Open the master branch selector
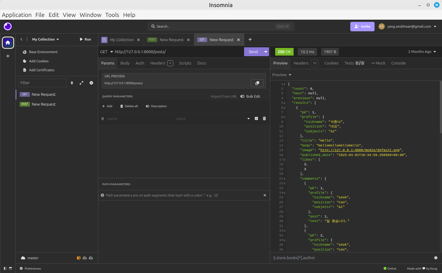Screen dimensions: 442x273 30,258
